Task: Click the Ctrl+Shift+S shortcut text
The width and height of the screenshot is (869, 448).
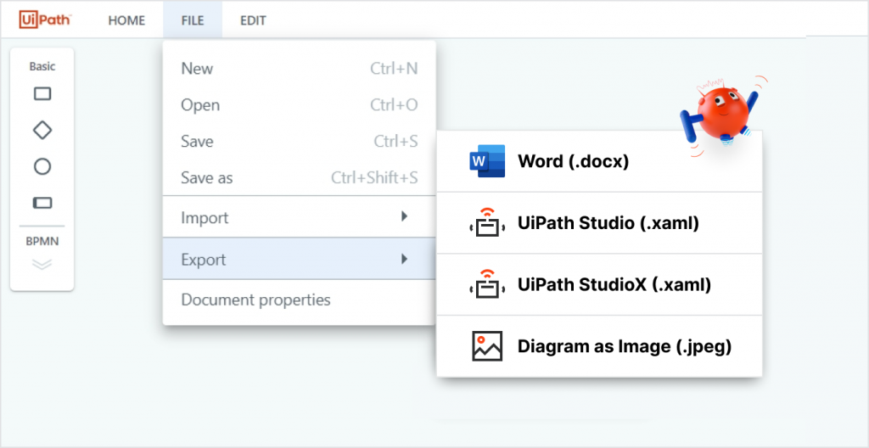Action: point(374,177)
